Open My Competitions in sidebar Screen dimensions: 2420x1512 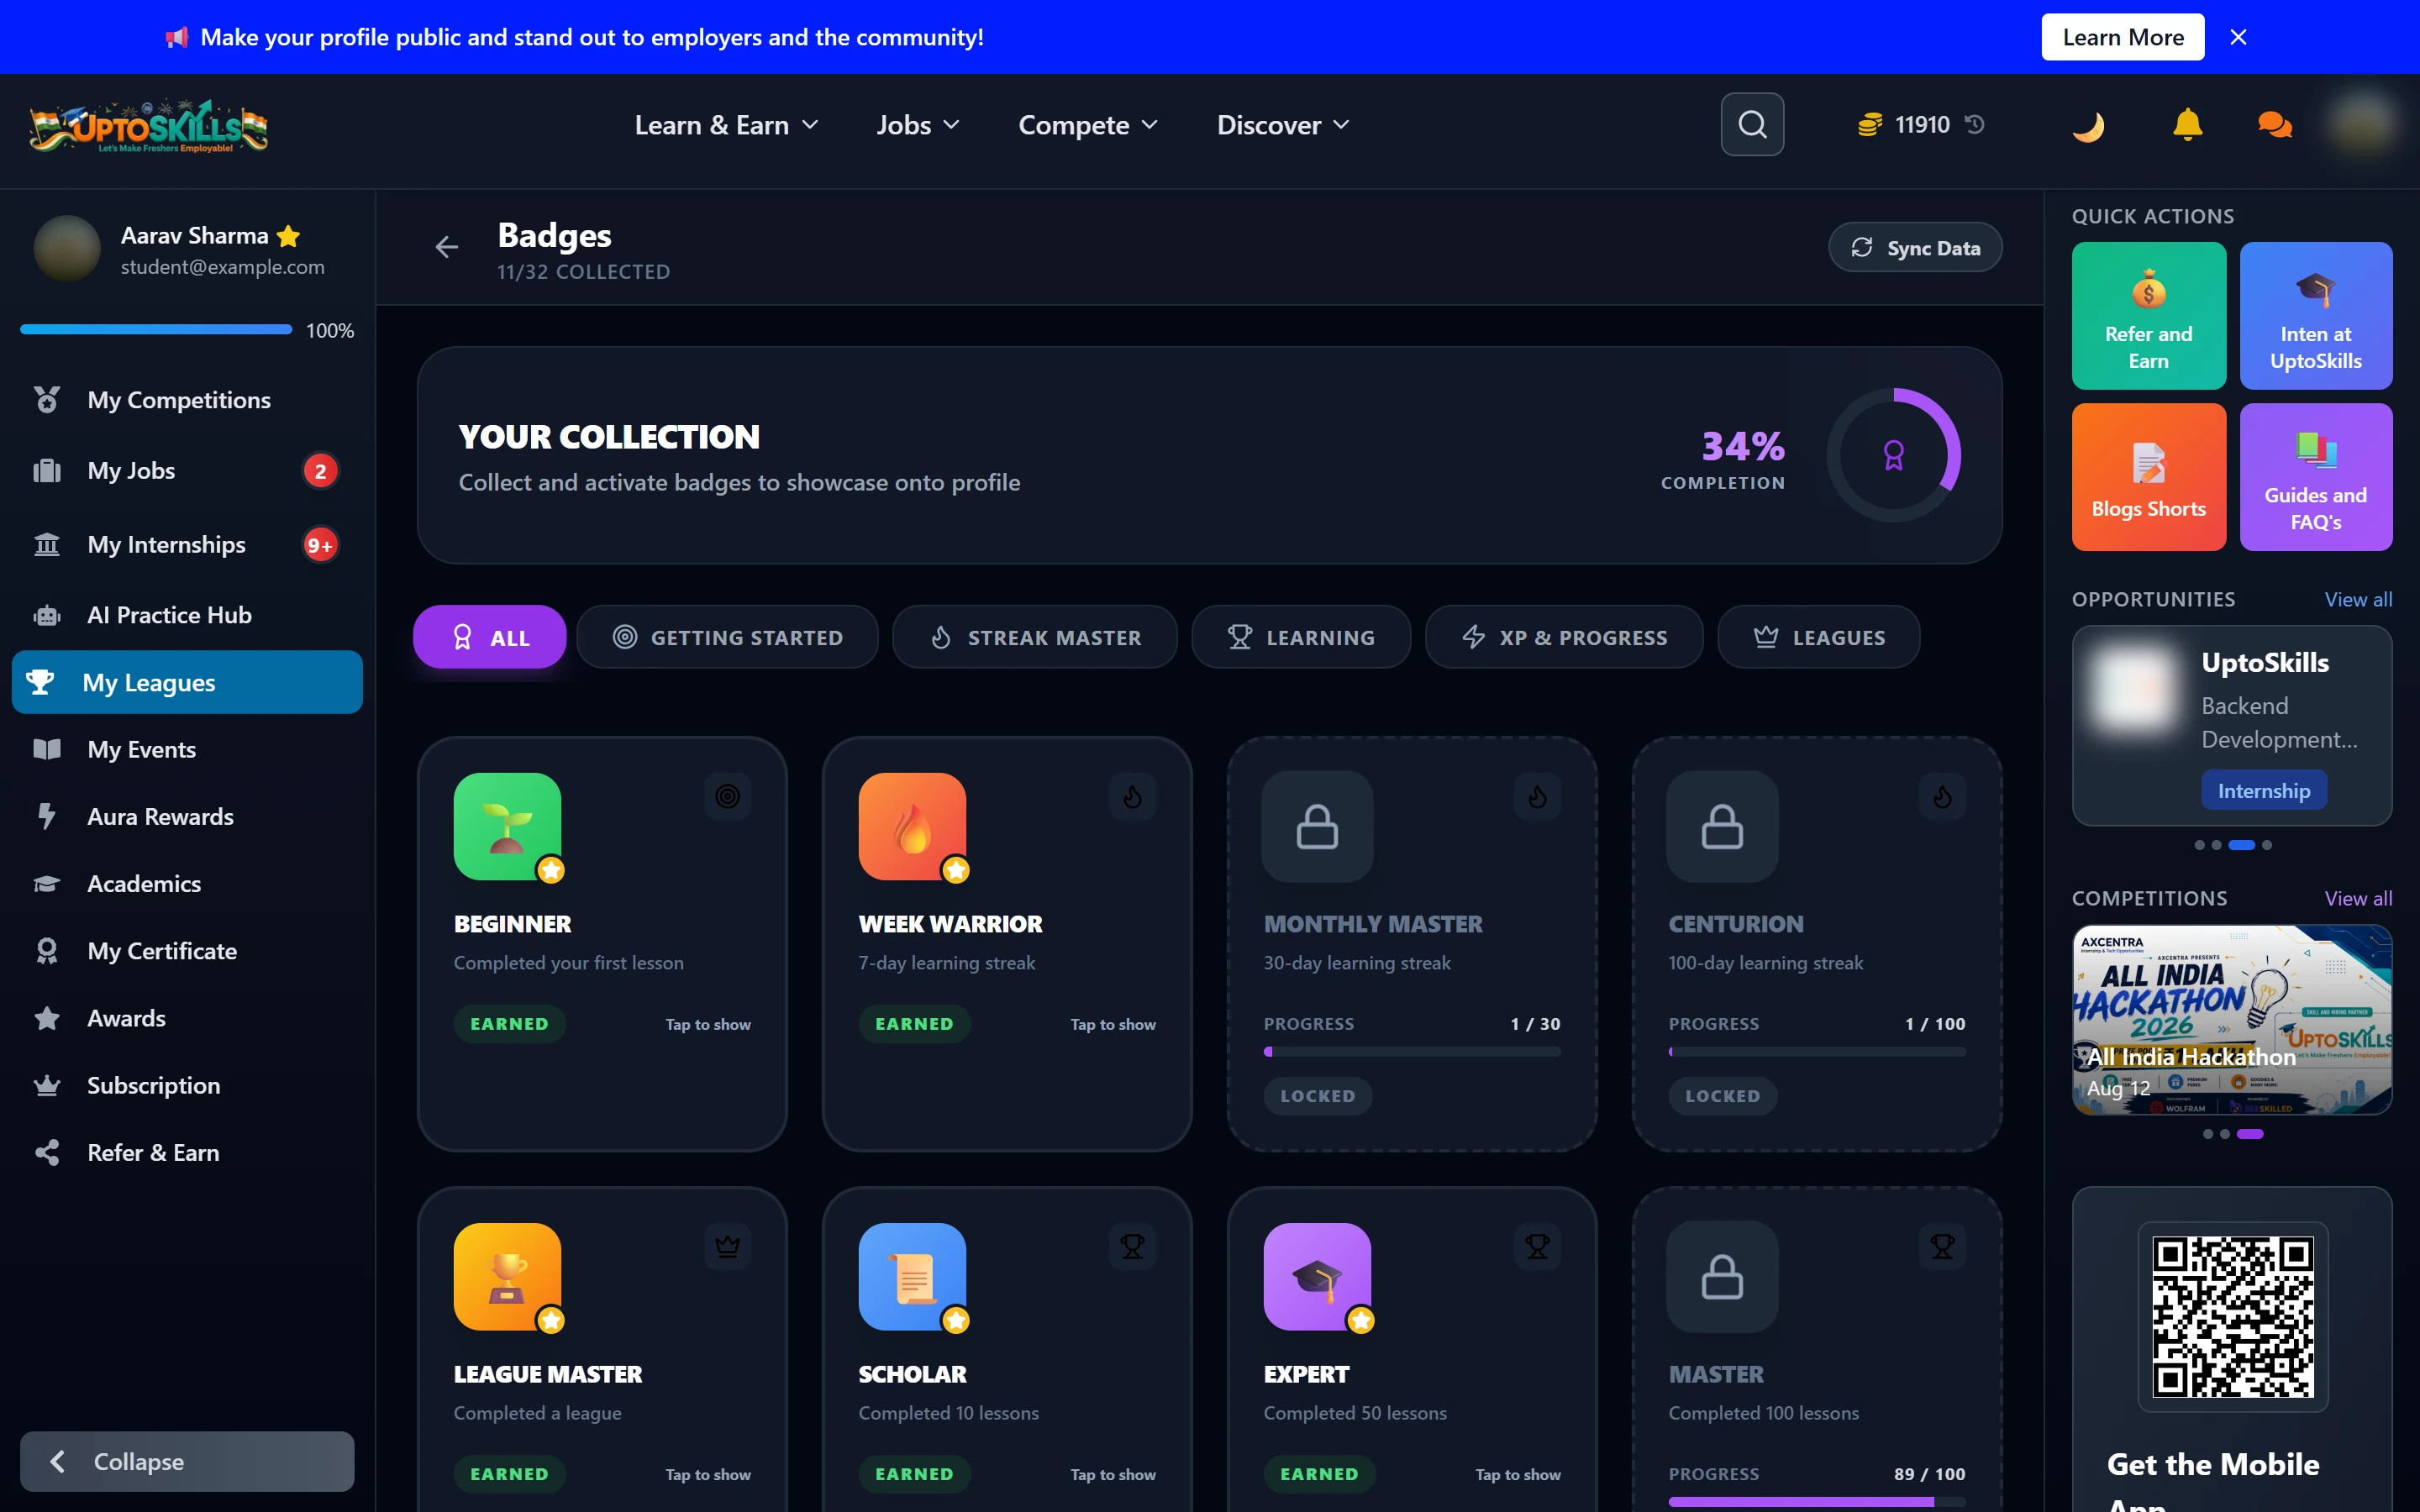(187, 400)
